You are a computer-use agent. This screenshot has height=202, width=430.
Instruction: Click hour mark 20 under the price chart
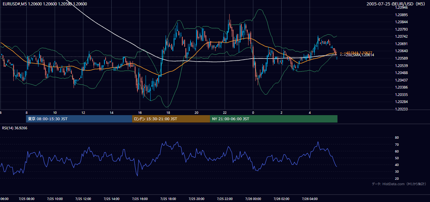(x=196, y=113)
